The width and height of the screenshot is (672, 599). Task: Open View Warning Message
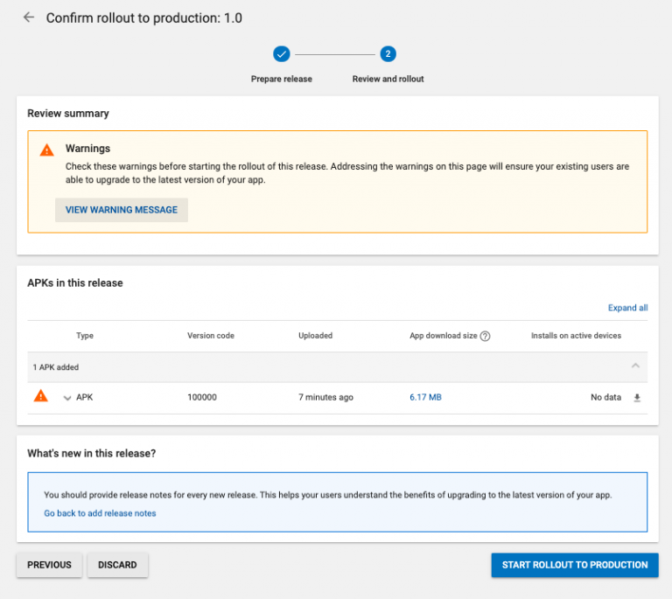(x=122, y=210)
